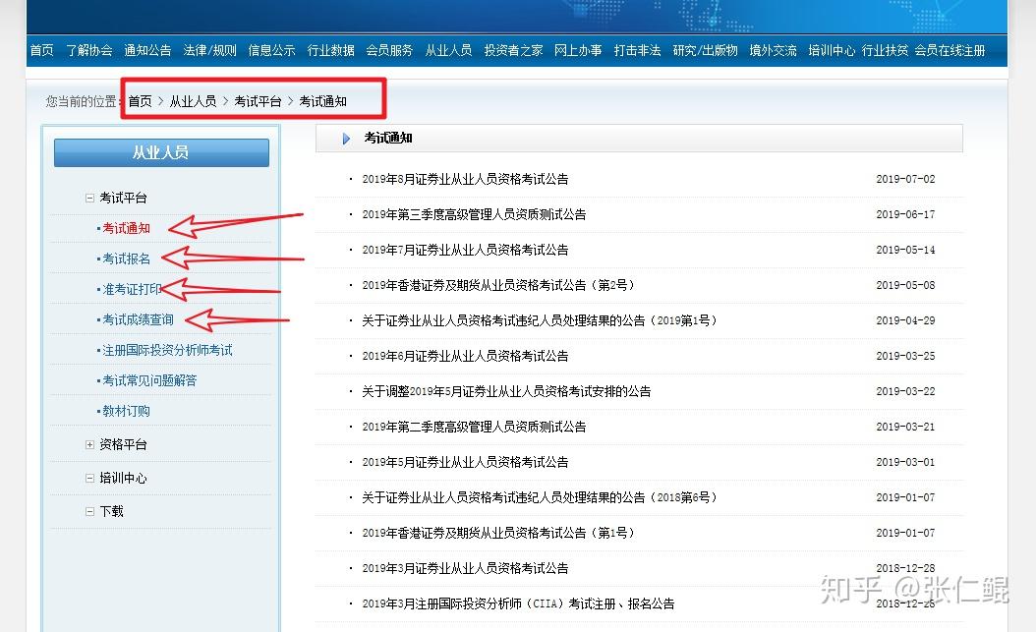This screenshot has height=632, width=1036.
Task: Open 2019年6月证券业从业人员资格考试公告
Action: tap(465, 356)
